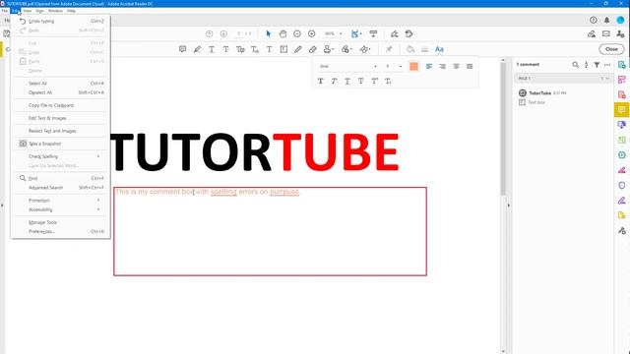Click the pin keep tool selected icon
Image resolution: width=630 pixels, height=354 pixels.
389,49
